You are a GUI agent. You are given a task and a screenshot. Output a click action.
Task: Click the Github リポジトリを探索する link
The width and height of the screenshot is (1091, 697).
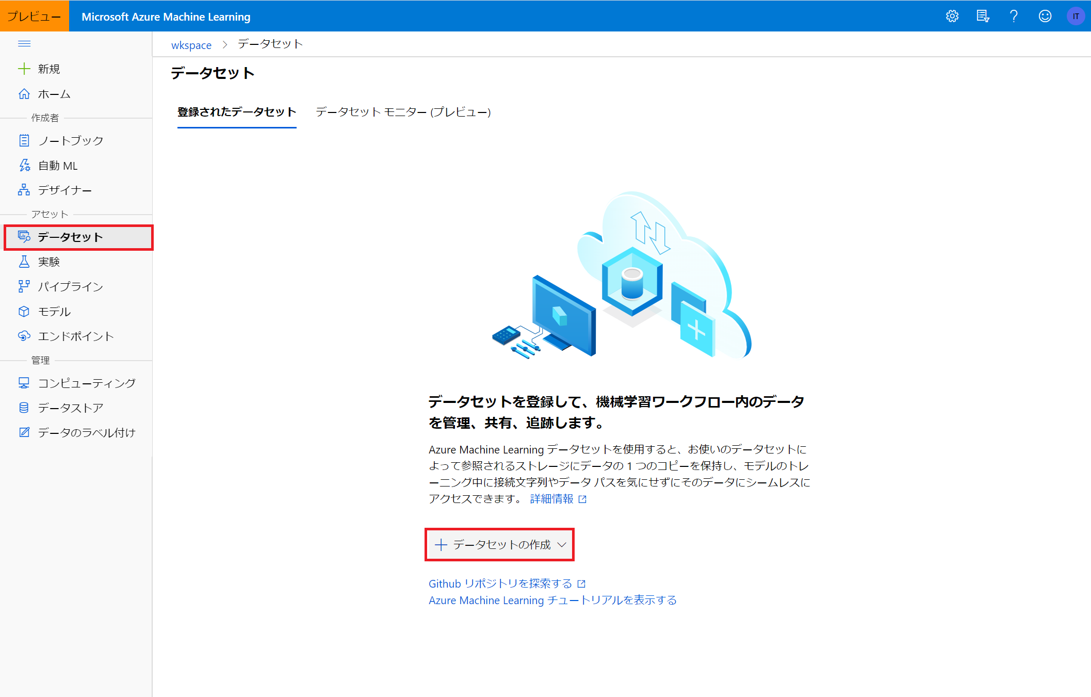pos(499,583)
